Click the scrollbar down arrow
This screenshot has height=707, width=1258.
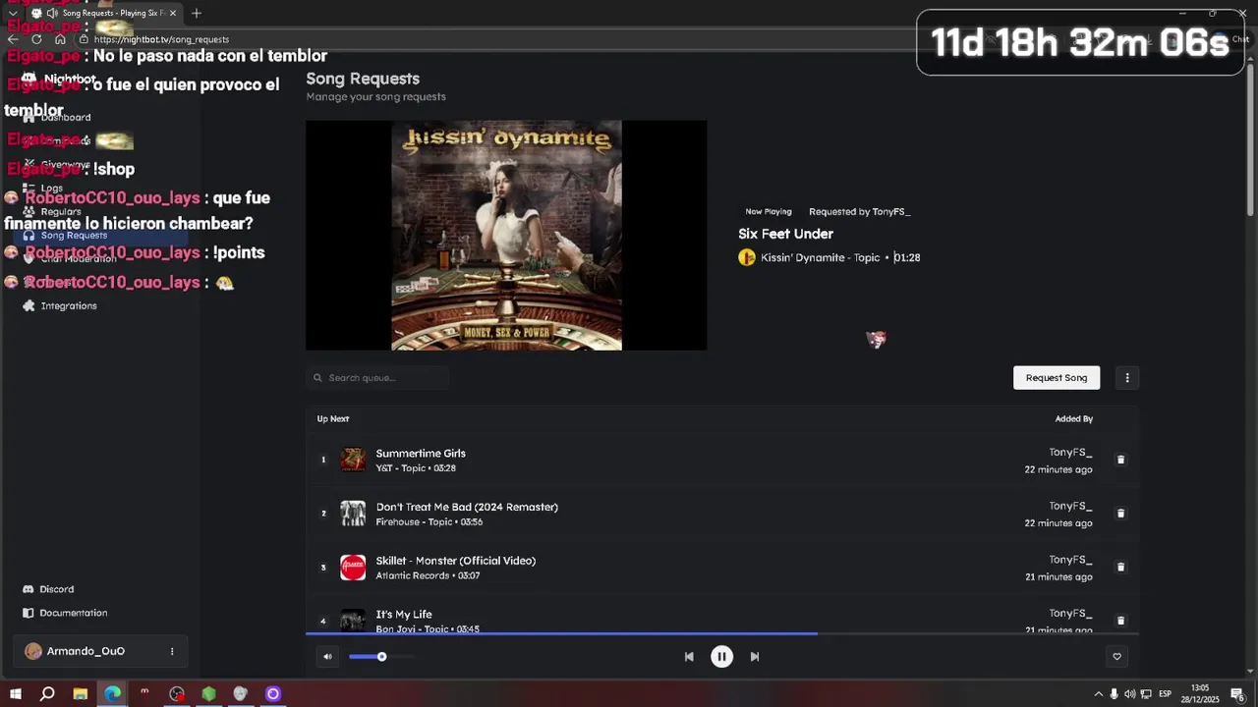point(1250,672)
